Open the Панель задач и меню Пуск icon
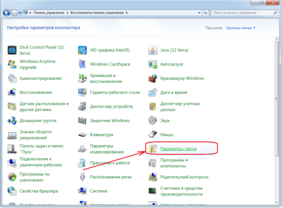The width and height of the screenshot is (282, 208). pos(12,149)
